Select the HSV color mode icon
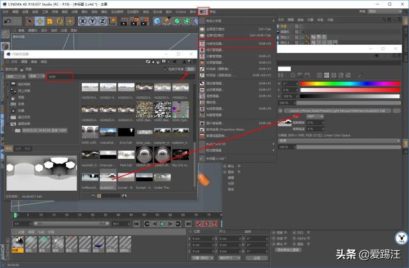The width and height of the screenshot is (409, 268). point(327,75)
